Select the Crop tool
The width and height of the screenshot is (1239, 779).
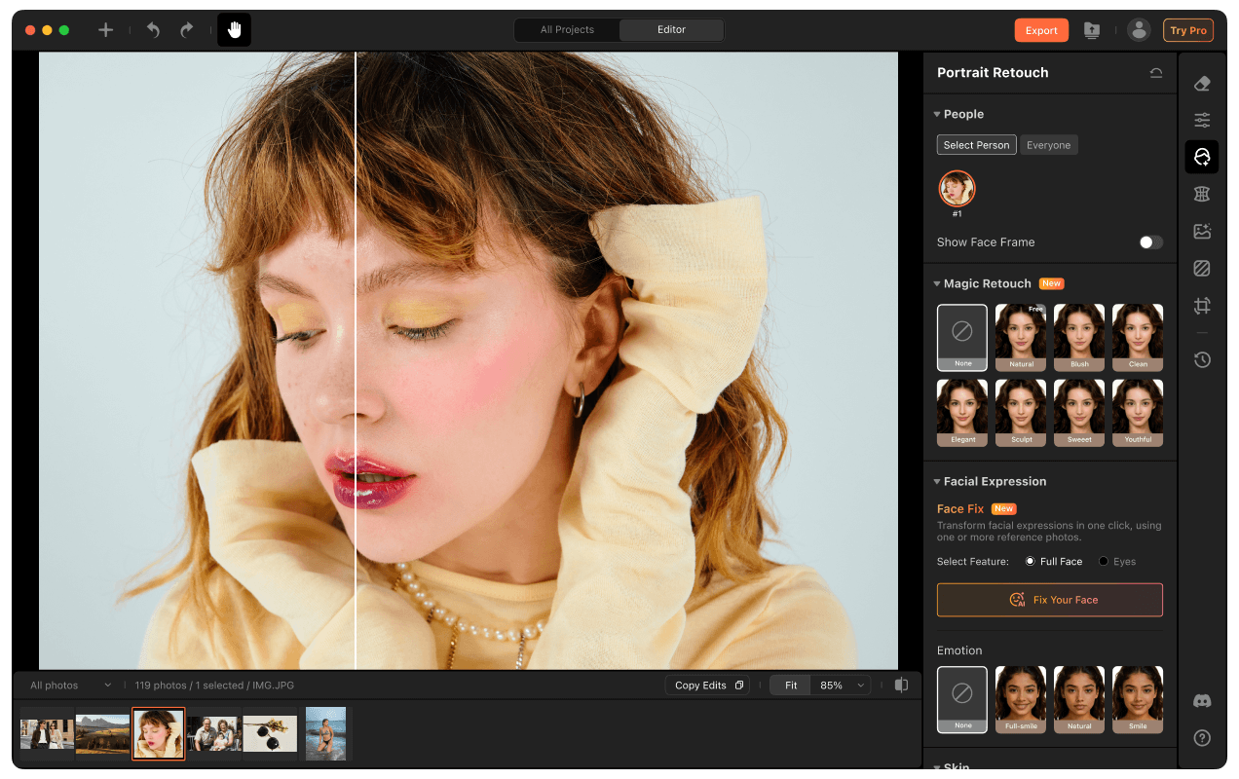1202,306
